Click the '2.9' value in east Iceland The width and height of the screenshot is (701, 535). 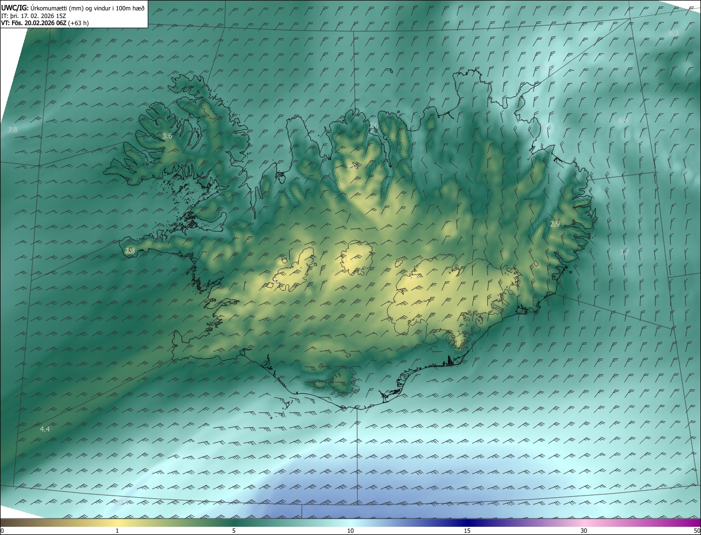click(555, 224)
